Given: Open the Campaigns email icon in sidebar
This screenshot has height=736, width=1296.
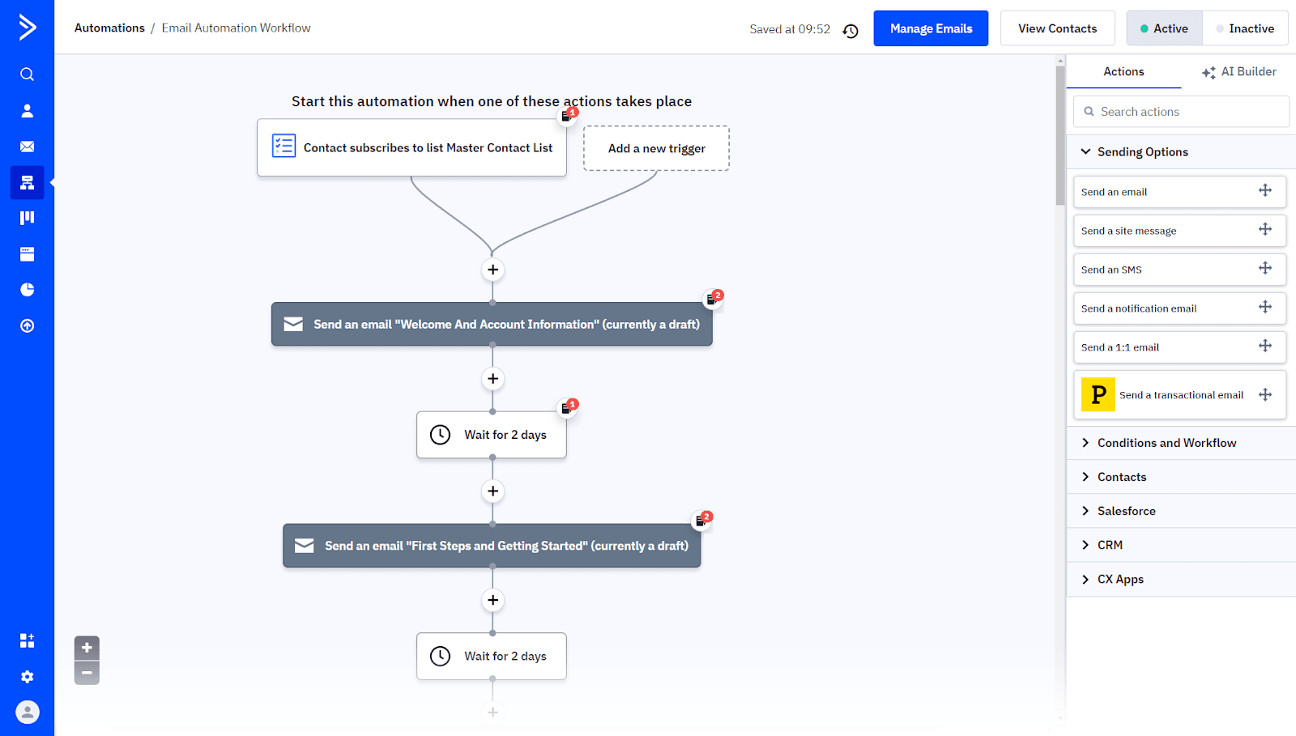Looking at the screenshot, I should click(27, 147).
